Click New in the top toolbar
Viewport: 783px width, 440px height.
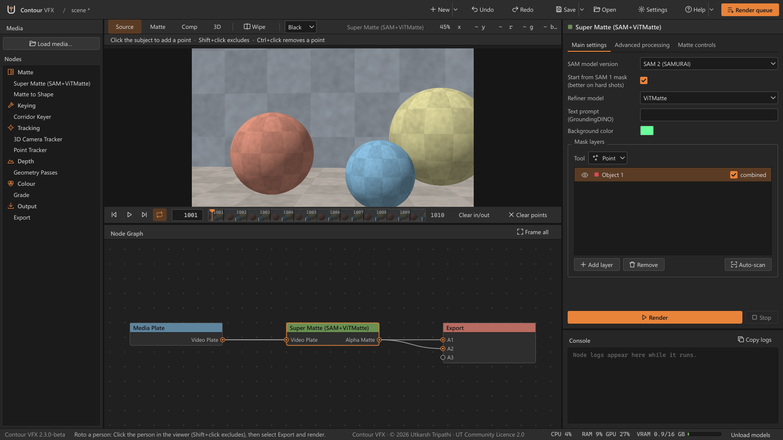pos(439,10)
